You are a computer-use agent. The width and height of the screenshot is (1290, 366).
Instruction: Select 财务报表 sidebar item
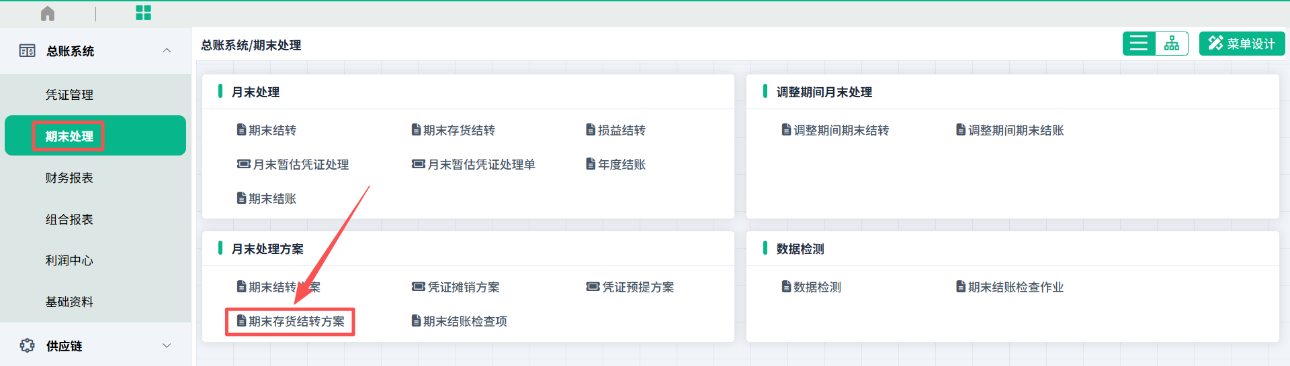click(x=69, y=178)
